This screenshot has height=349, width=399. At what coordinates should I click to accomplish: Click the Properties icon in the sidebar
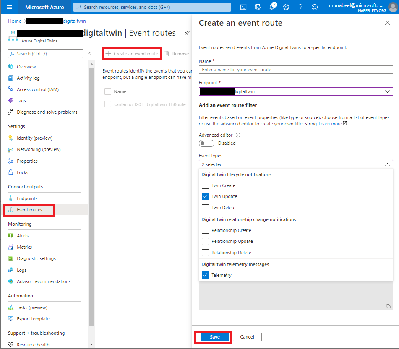[x=10, y=161]
